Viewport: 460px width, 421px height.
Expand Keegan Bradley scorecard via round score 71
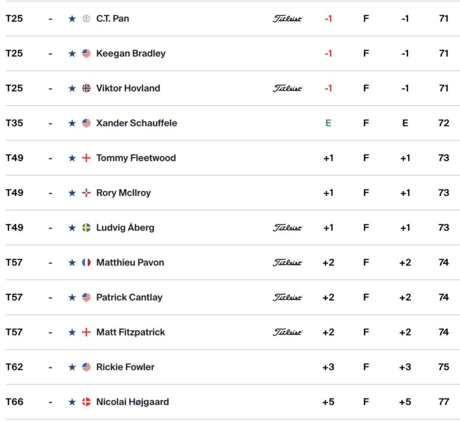pyautogui.click(x=443, y=53)
